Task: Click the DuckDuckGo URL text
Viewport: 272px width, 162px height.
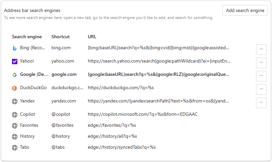Action: point(121,88)
